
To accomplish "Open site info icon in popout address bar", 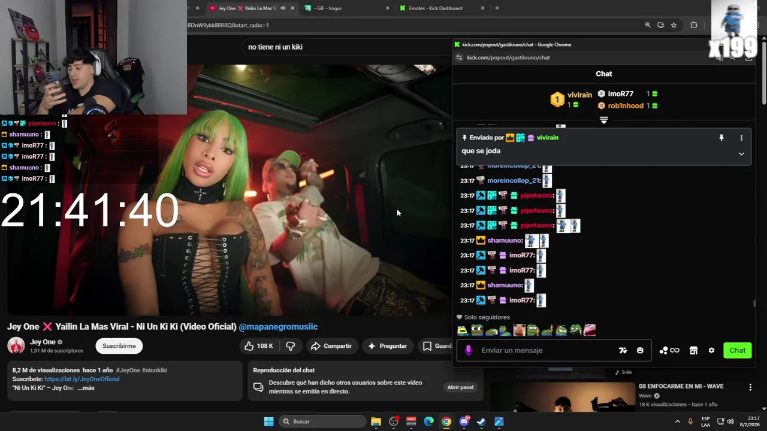I will [x=460, y=57].
